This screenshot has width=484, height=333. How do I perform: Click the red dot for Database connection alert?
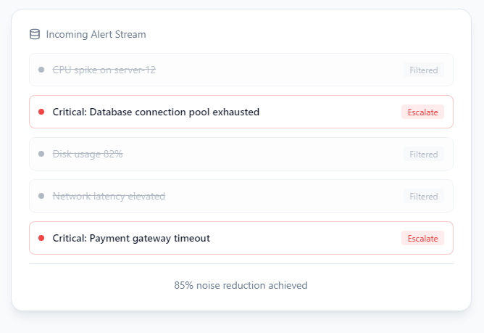(x=41, y=112)
